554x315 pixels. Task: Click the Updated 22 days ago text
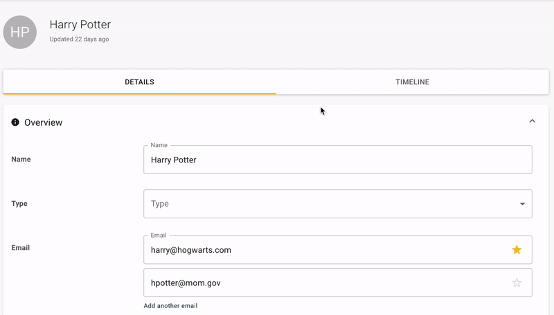click(x=79, y=39)
